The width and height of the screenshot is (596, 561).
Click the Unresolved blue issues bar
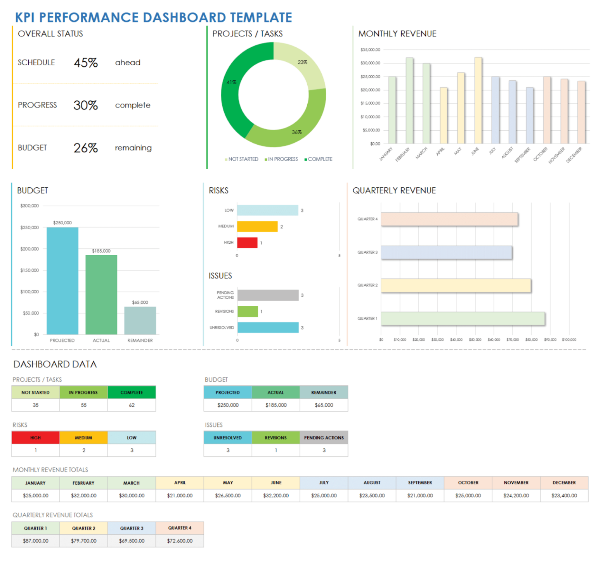[x=268, y=327]
